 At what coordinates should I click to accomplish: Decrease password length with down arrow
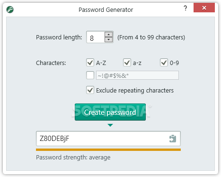(x=109, y=39)
